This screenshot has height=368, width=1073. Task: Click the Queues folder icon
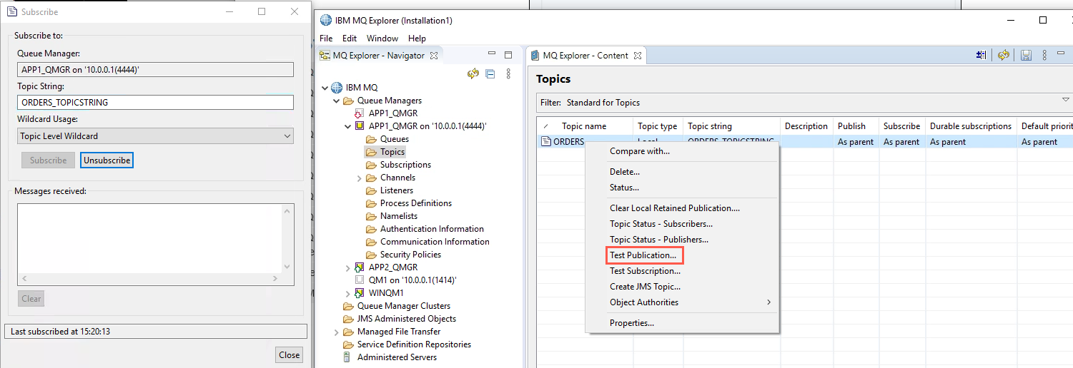(x=371, y=139)
